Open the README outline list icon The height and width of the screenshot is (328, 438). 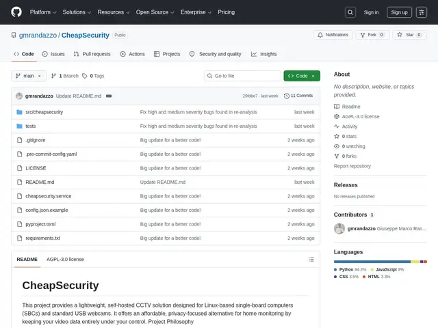click(x=311, y=260)
